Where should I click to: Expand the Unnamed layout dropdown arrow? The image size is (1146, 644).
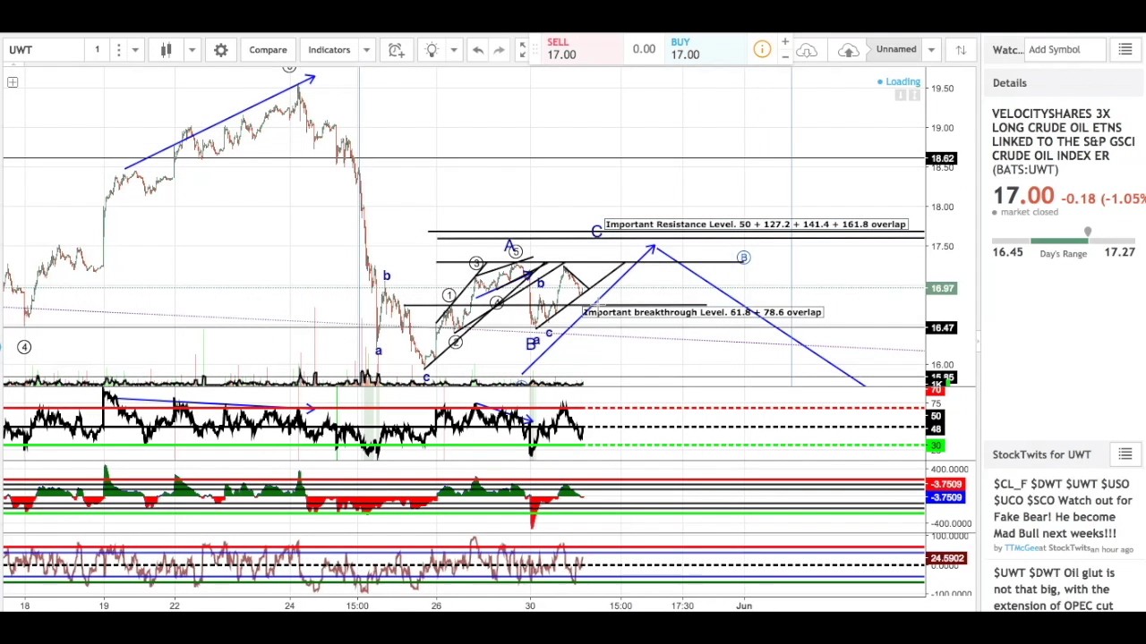click(x=931, y=50)
